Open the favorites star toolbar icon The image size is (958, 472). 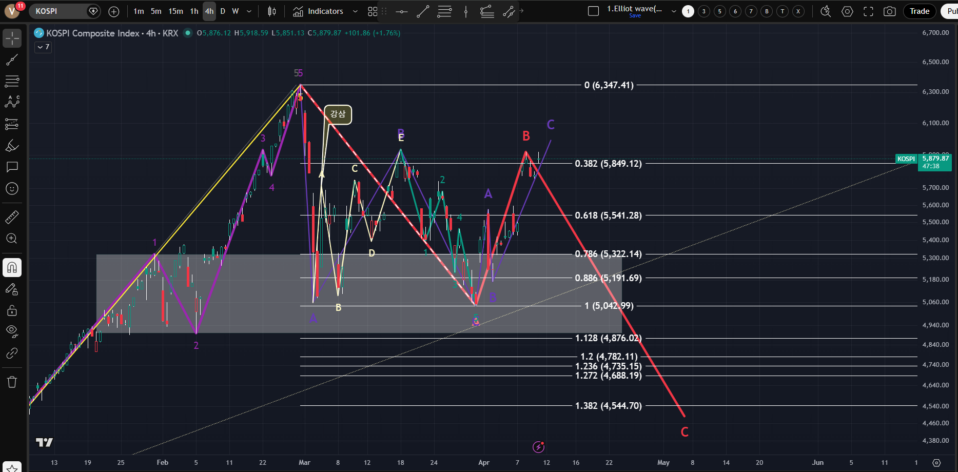point(12,467)
